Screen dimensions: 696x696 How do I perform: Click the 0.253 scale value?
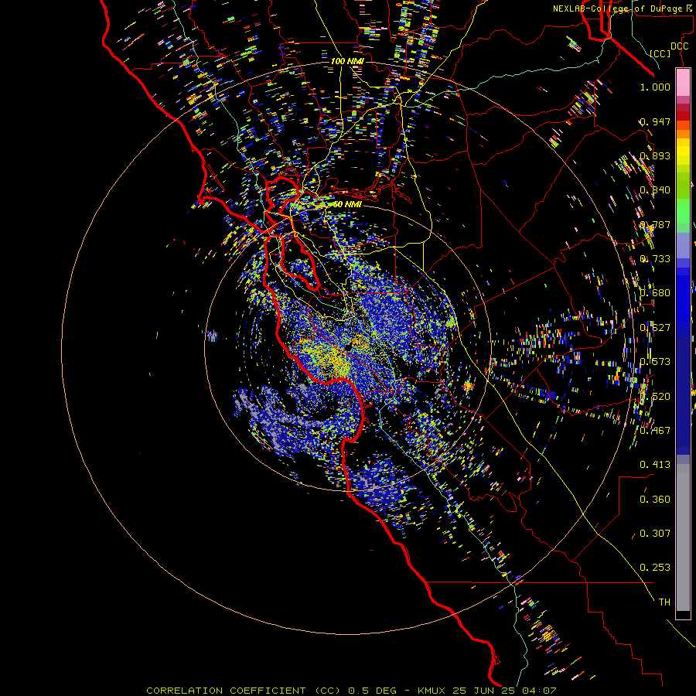pyautogui.click(x=655, y=568)
